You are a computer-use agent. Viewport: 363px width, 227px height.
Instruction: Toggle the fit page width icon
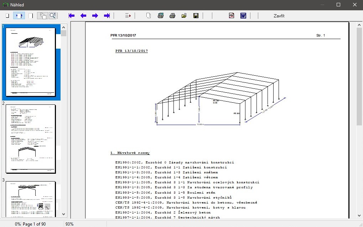[19, 16]
